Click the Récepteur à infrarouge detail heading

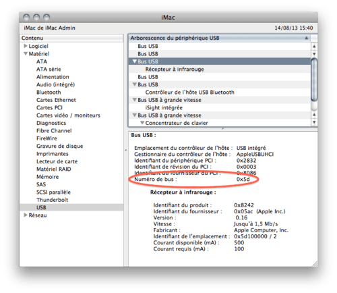click(183, 192)
